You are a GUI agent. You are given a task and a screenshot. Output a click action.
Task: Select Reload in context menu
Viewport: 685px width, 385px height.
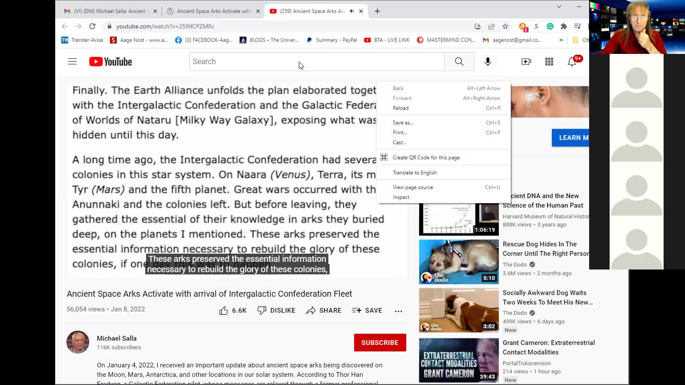pyautogui.click(x=444, y=108)
